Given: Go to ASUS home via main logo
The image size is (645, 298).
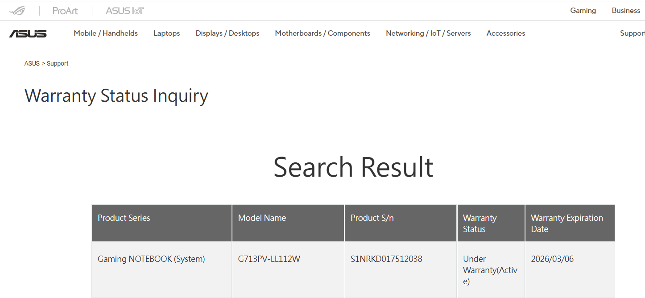Looking at the screenshot, I should (x=28, y=33).
